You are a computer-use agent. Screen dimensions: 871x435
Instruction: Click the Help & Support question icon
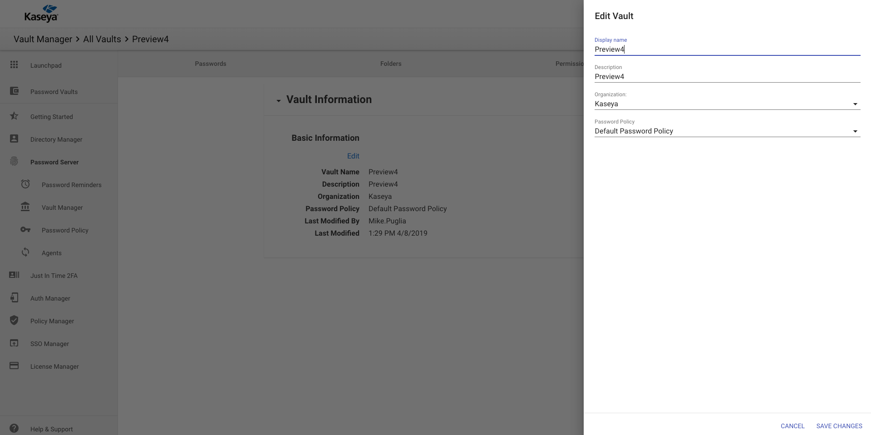[x=14, y=429]
